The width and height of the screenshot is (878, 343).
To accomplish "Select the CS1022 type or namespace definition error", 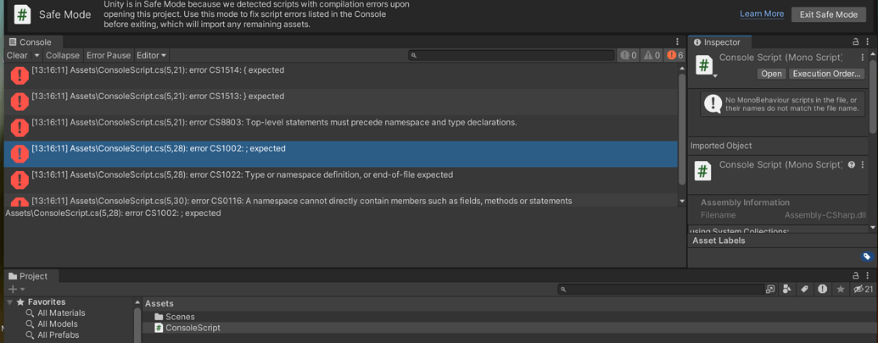I will click(x=341, y=180).
